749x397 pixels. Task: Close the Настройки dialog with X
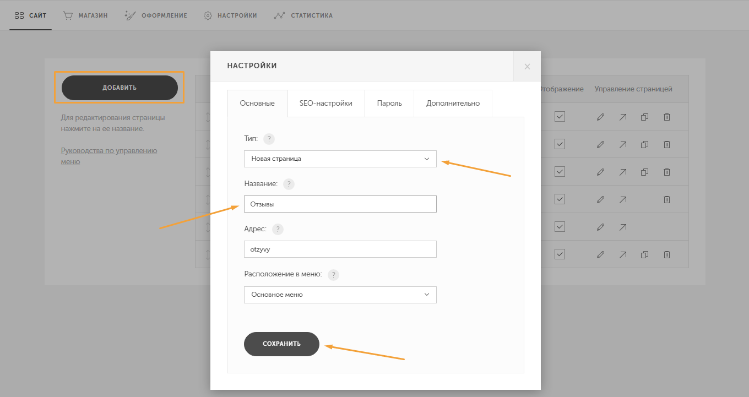pos(527,67)
